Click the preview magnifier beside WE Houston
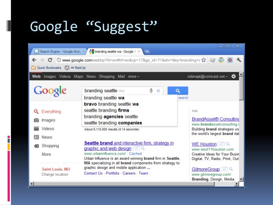The width and height of the screenshot is (273, 205). (x=228, y=144)
